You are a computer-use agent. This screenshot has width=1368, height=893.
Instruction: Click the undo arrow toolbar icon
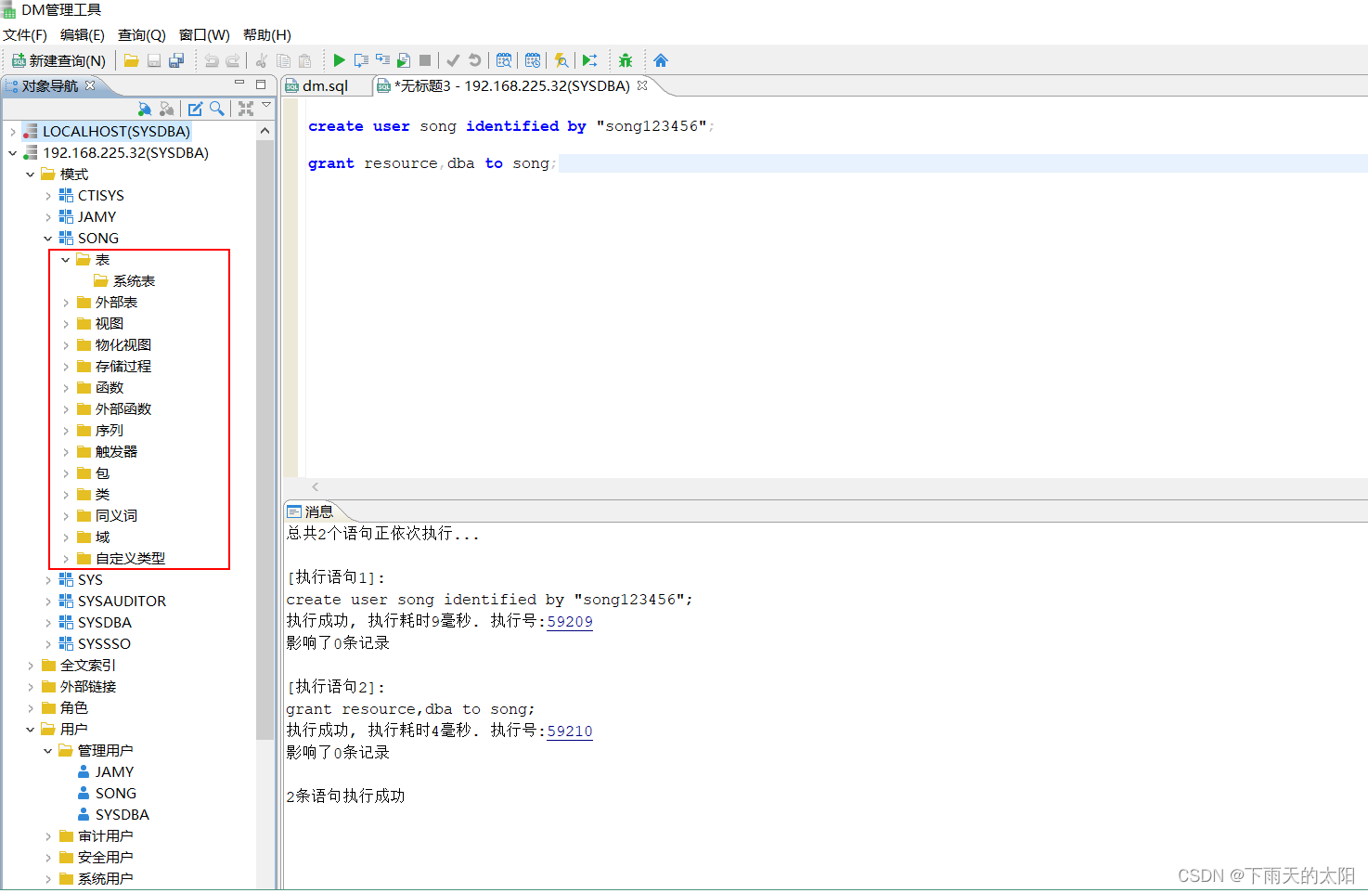click(212, 60)
